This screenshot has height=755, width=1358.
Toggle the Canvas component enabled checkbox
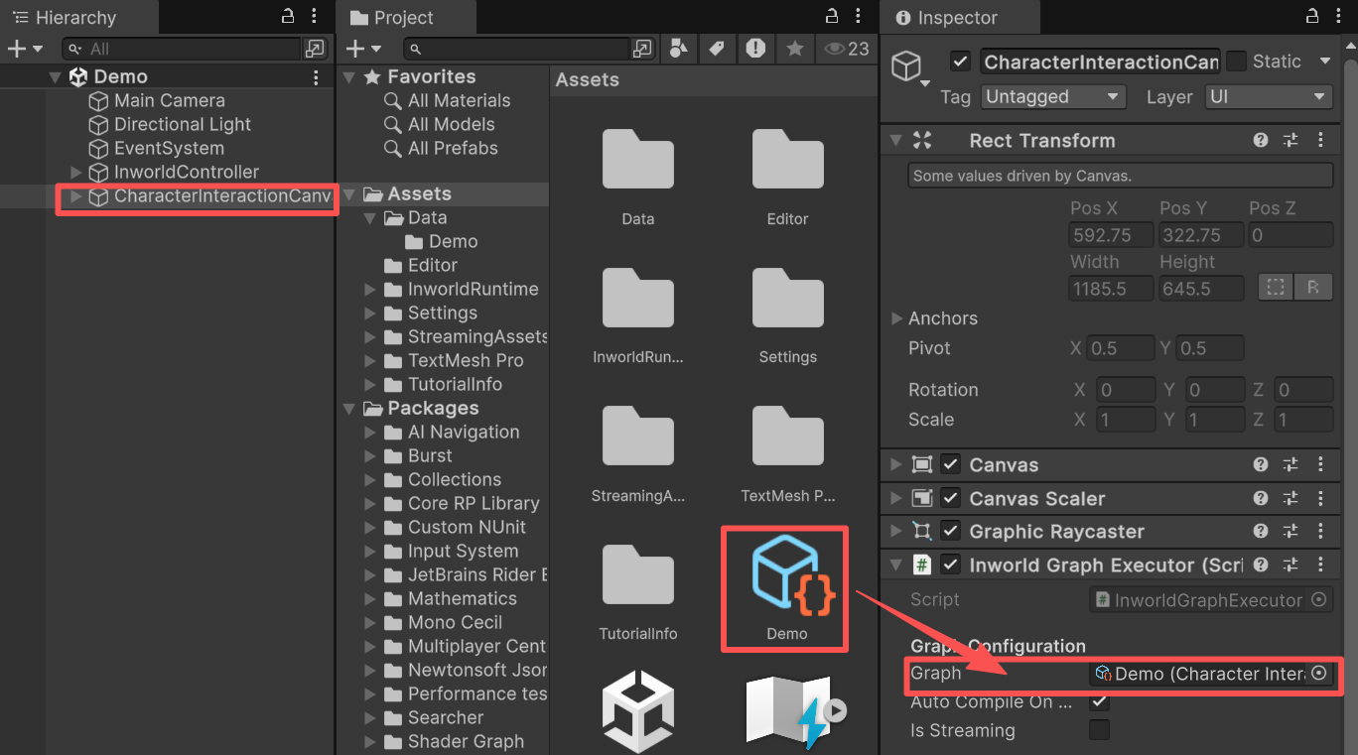coord(951,464)
